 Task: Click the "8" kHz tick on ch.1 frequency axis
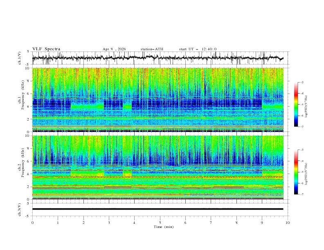click(x=29, y=81)
